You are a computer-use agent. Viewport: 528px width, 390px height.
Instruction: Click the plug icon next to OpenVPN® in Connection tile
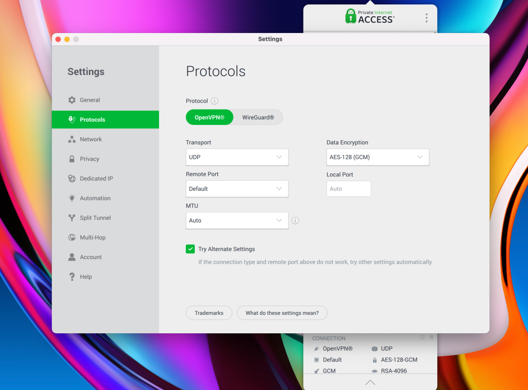coord(316,349)
